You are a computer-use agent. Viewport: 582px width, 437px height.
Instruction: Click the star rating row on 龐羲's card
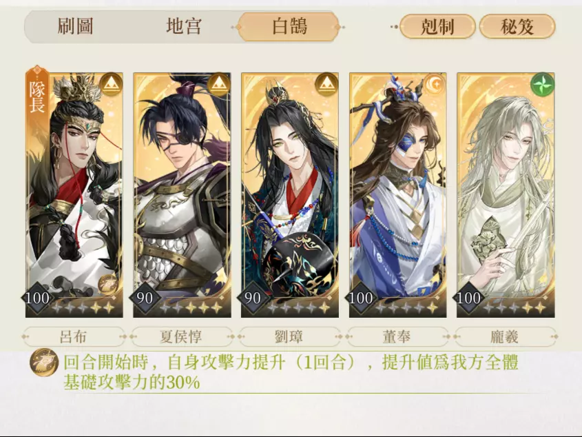(514, 307)
